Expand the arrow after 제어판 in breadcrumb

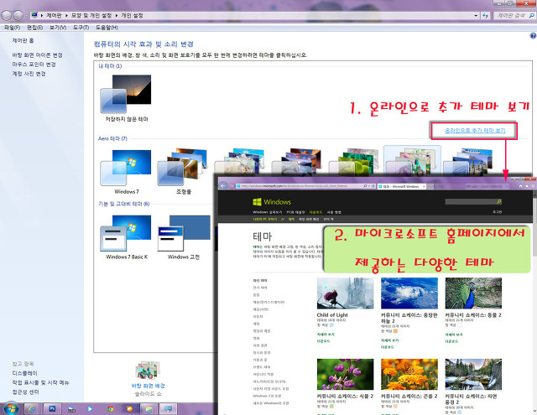click(x=66, y=15)
